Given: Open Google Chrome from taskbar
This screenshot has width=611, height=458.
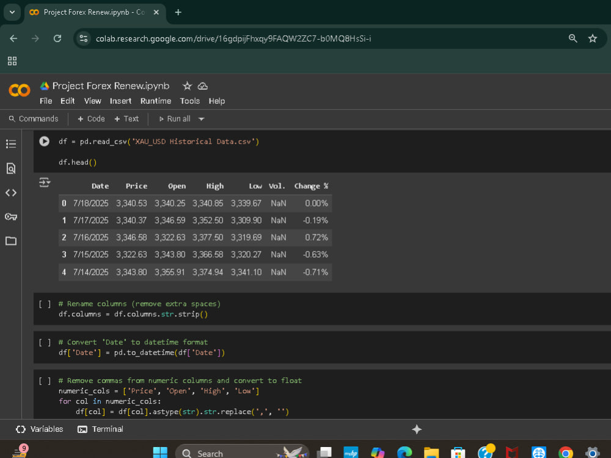Looking at the screenshot, I should point(565,453).
